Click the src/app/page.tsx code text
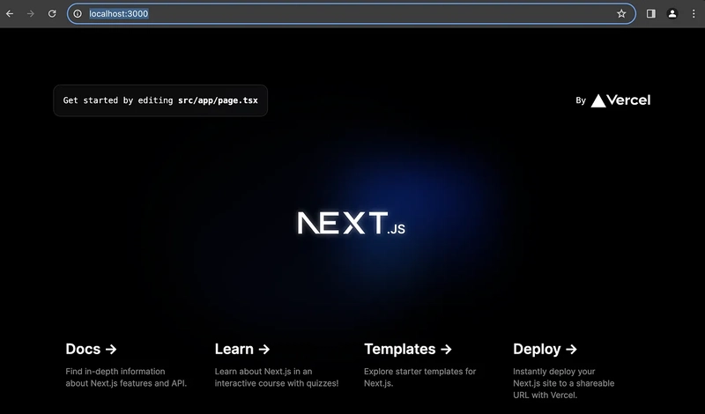This screenshot has width=705, height=414. 218,100
